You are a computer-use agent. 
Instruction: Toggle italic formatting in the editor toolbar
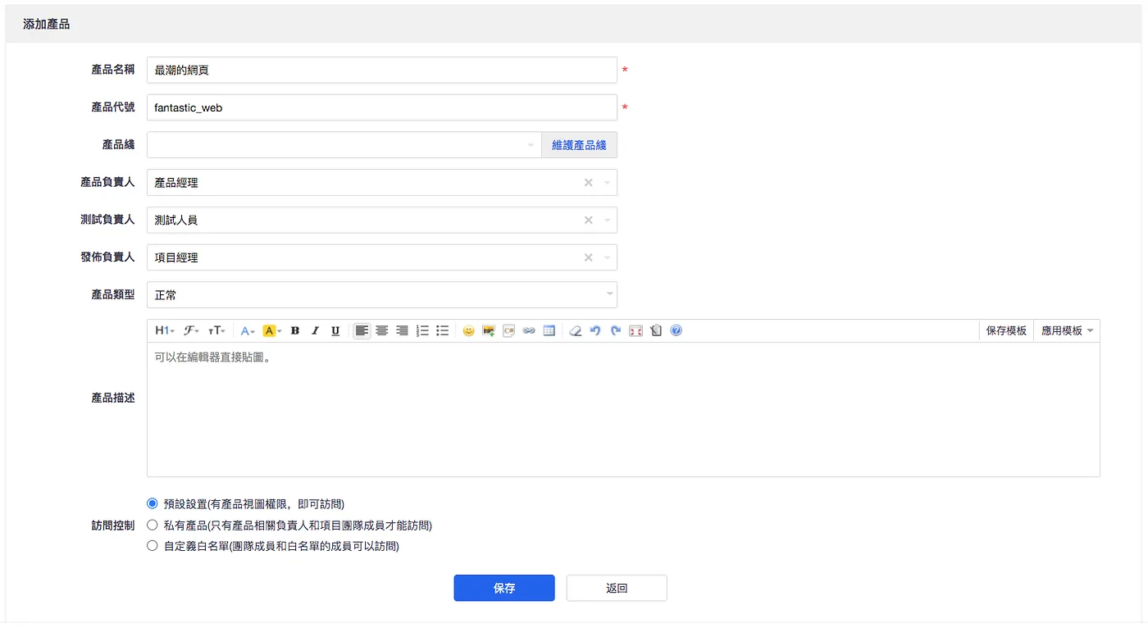click(x=315, y=331)
